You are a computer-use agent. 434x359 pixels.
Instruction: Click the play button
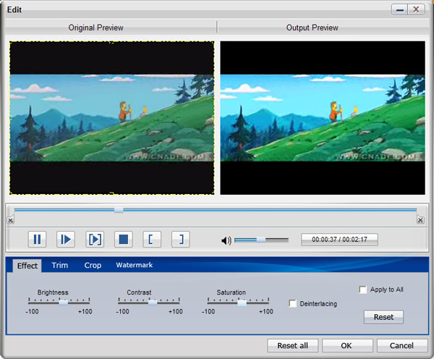pyautogui.click(x=66, y=239)
